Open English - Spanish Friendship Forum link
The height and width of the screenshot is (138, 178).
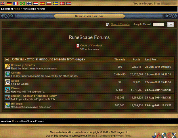coord(34,96)
